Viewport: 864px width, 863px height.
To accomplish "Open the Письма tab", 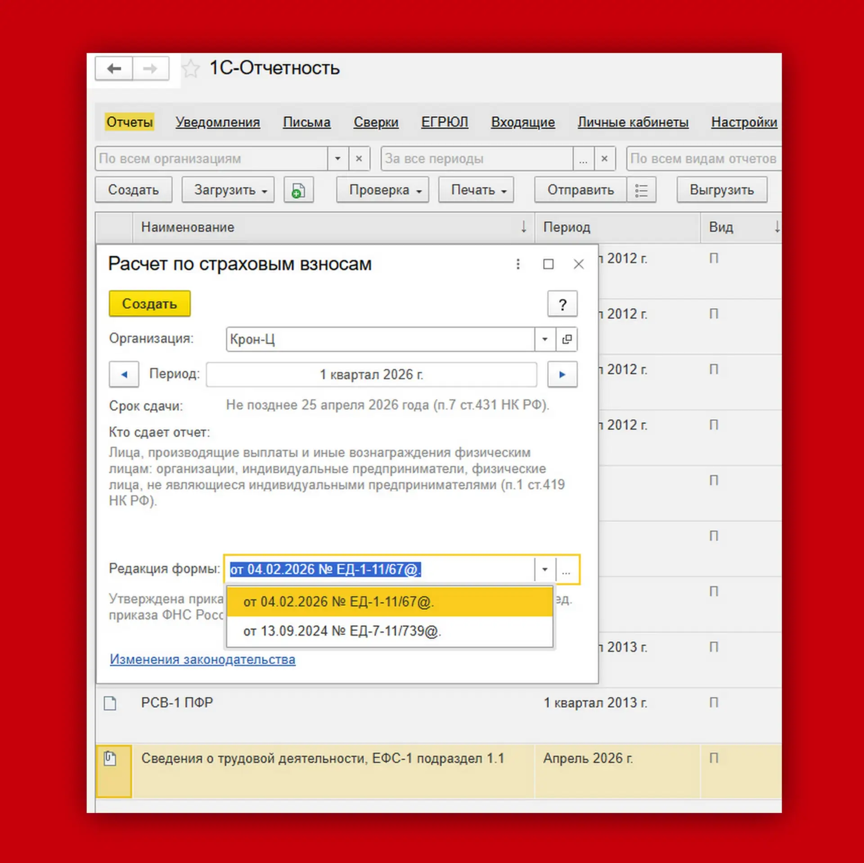I will (307, 122).
